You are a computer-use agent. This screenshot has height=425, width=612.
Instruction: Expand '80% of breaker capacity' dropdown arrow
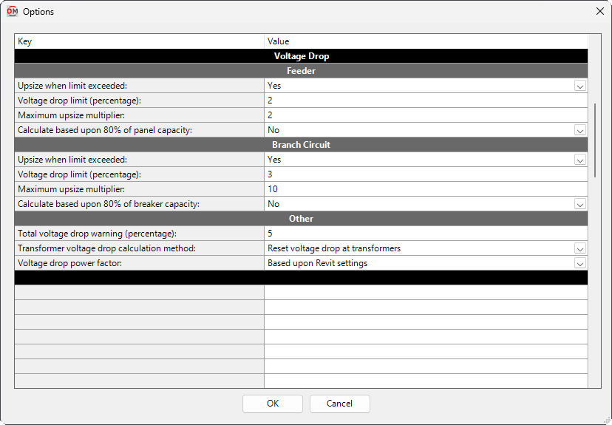[x=579, y=204]
